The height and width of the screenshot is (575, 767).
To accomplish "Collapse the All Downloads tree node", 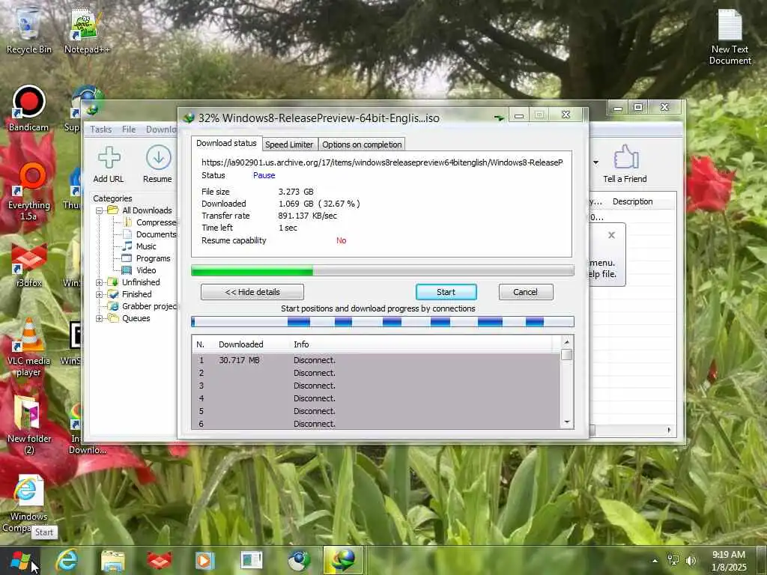I will (100, 210).
